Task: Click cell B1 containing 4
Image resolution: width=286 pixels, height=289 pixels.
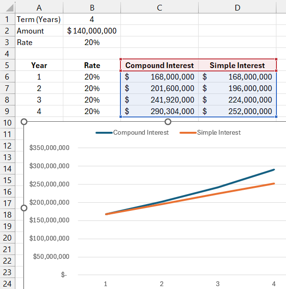Action: tap(92, 19)
